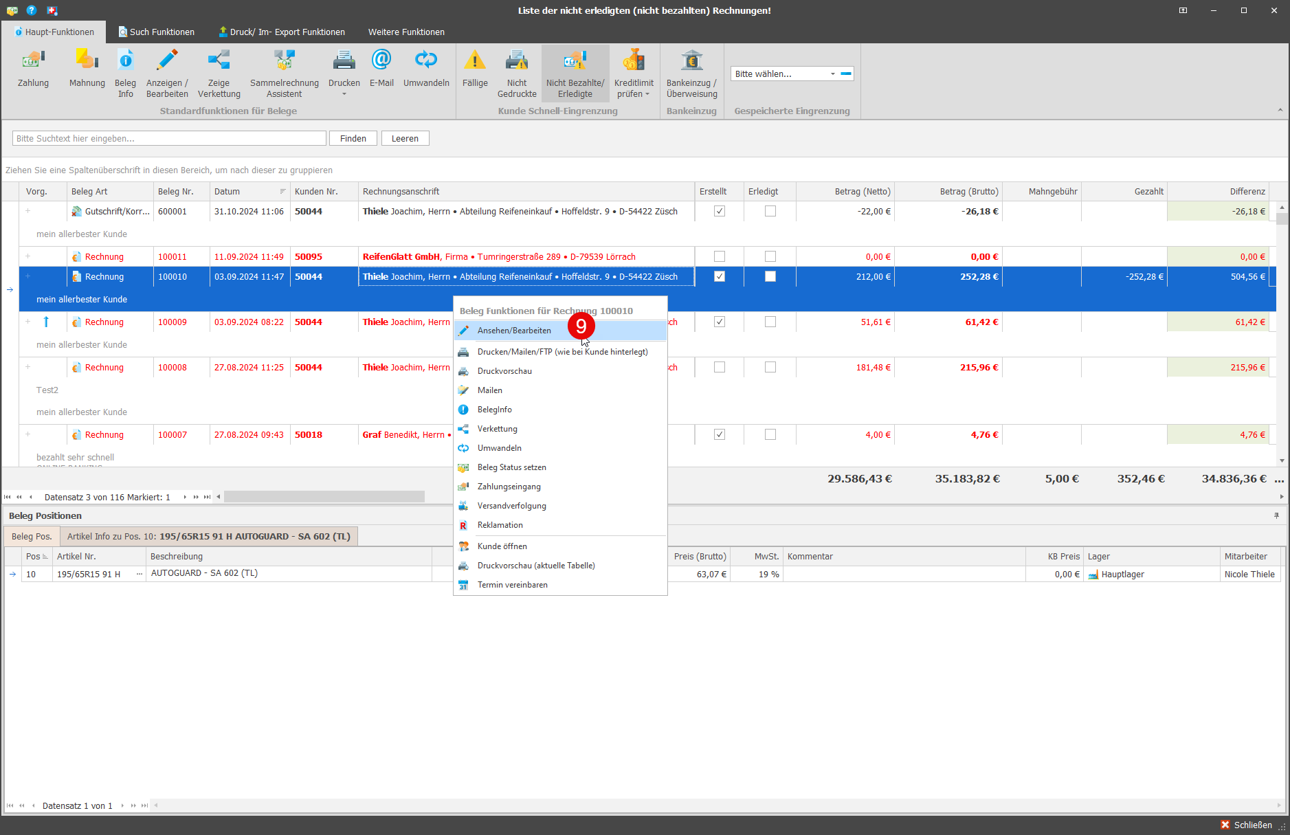
Task: Toggle Erledigt checkbox for Rechnung 100008
Action: pyautogui.click(x=770, y=368)
